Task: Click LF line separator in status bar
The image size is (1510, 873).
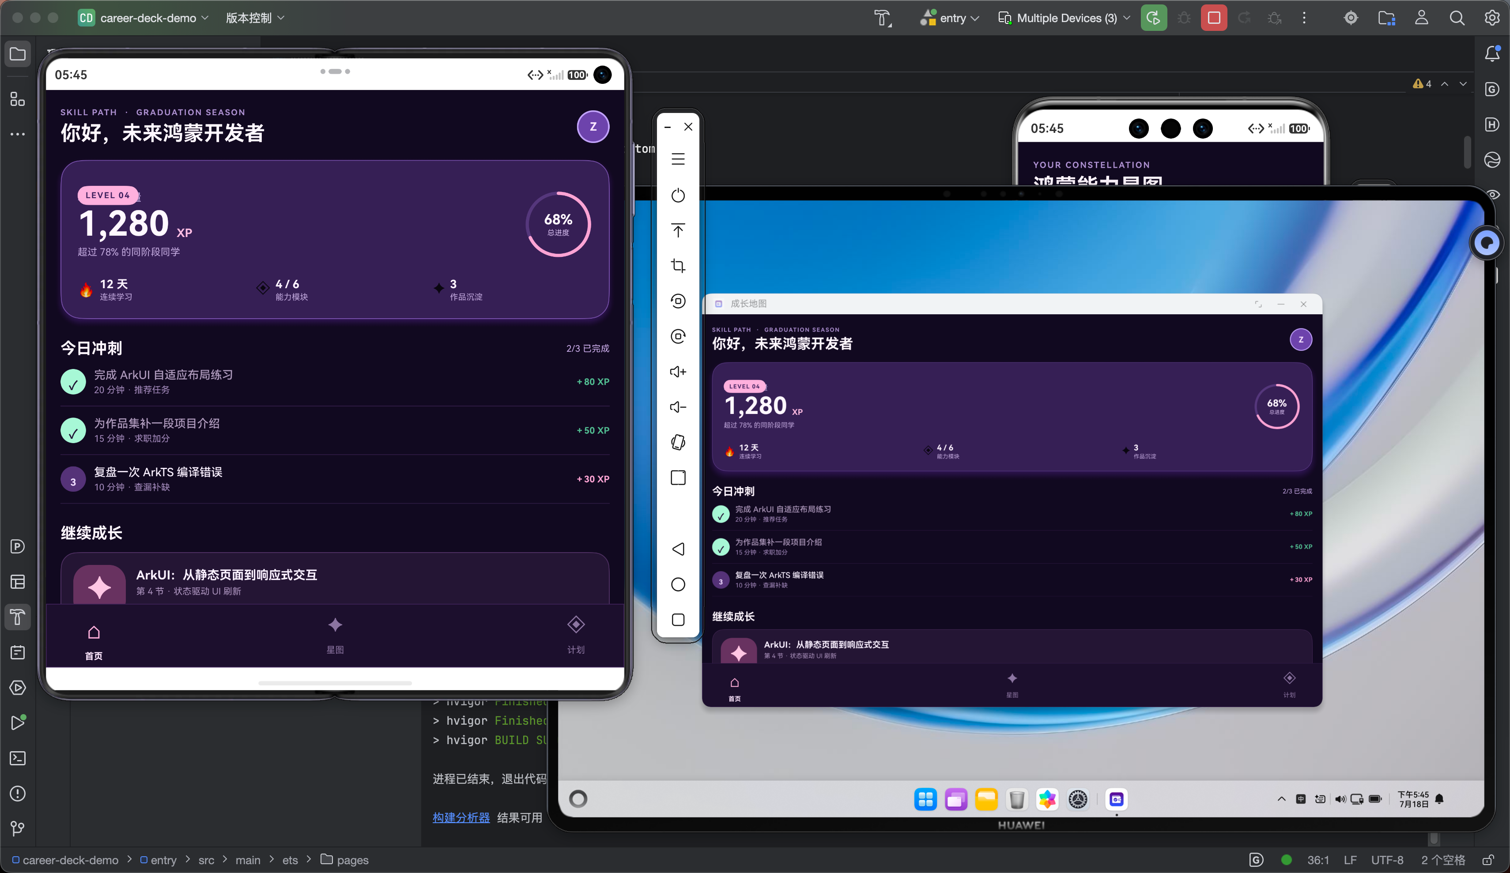Action: [1350, 860]
